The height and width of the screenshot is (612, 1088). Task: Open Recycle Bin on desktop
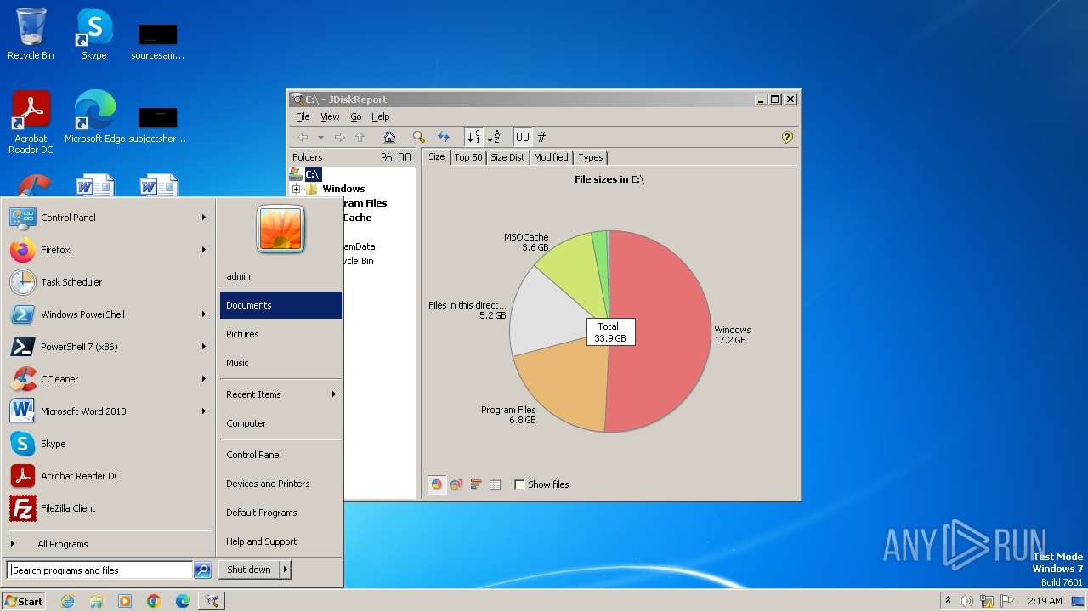pyautogui.click(x=31, y=34)
